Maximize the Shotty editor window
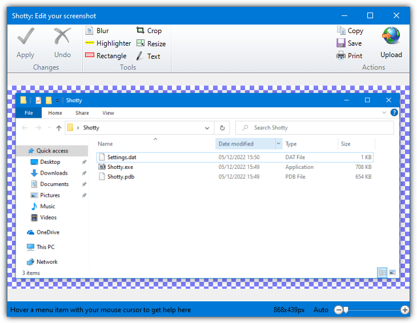The width and height of the screenshot is (417, 323). point(370,15)
